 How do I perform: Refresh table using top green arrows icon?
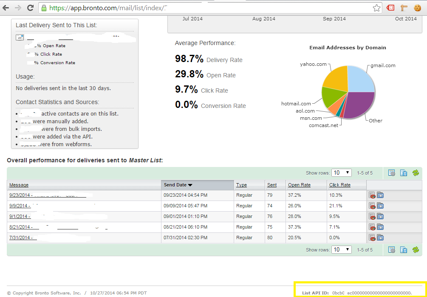point(416,173)
